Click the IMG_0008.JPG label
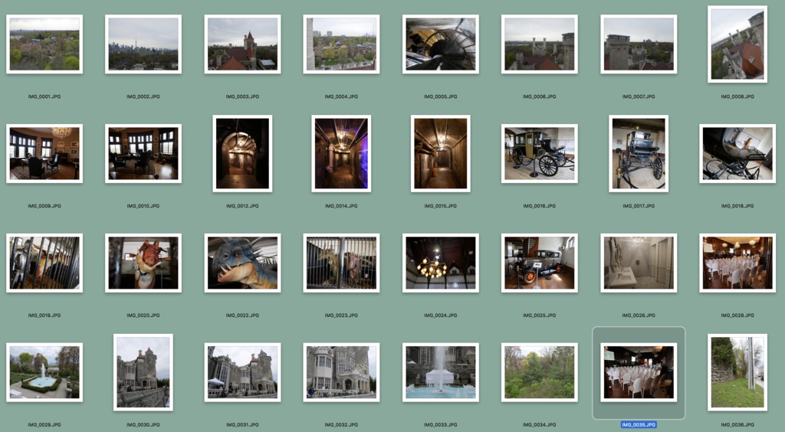 point(737,97)
